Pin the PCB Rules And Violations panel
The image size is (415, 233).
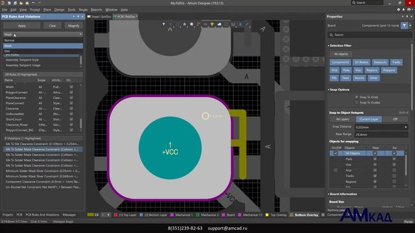coord(78,17)
